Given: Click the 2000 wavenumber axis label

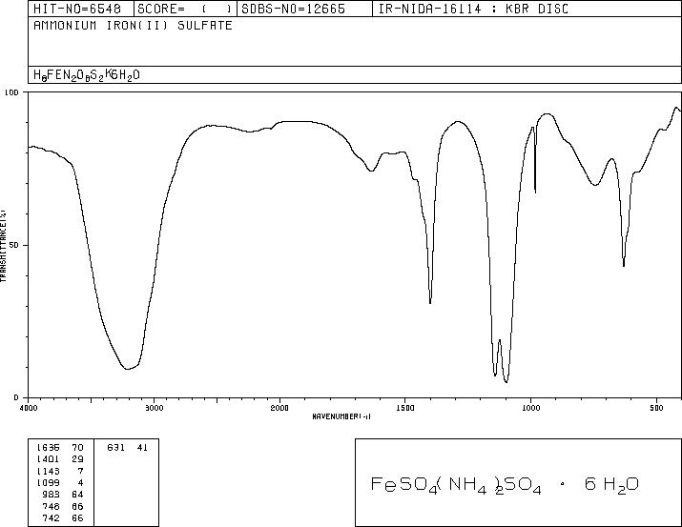Looking at the screenshot, I should (x=279, y=408).
